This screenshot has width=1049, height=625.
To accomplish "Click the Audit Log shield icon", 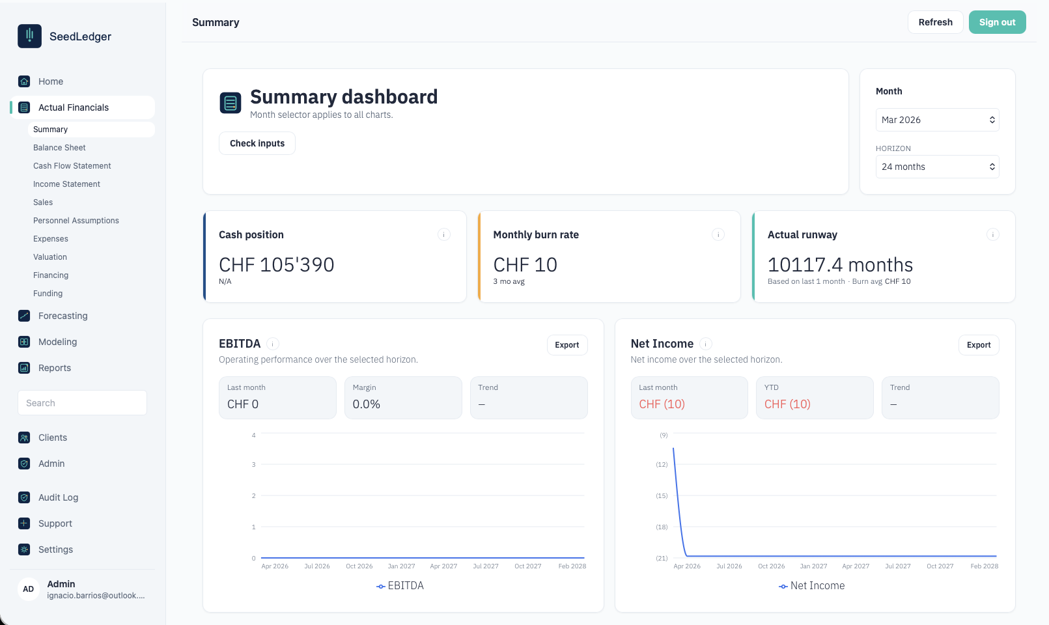I will pos(24,497).
